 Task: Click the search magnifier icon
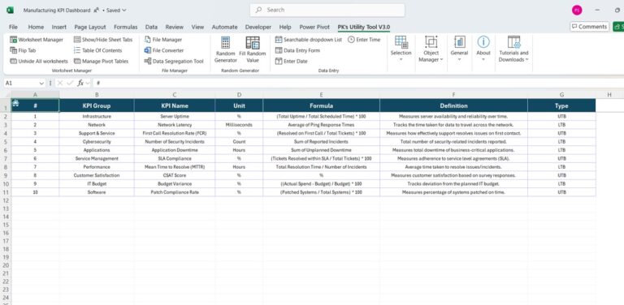(258, 10)
